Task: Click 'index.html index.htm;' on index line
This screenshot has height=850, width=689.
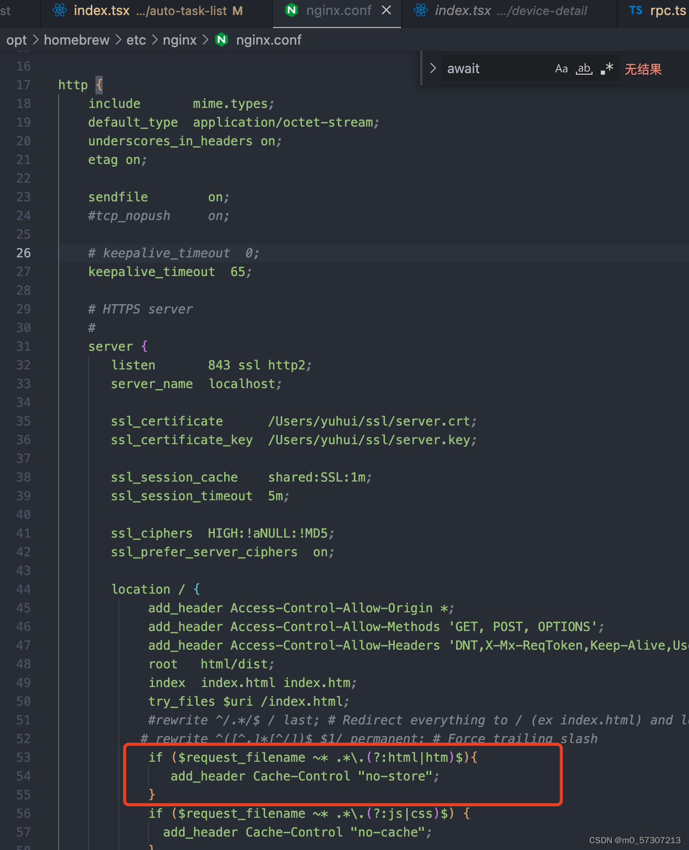Action: pyautogui.click(x=279, y=683)
